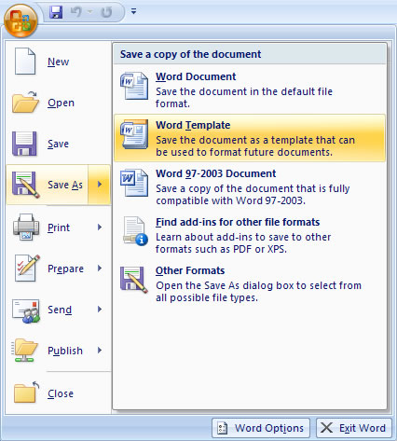
Task: Select 'Find add-ins for other file formats' title
Action: point(238,222)
